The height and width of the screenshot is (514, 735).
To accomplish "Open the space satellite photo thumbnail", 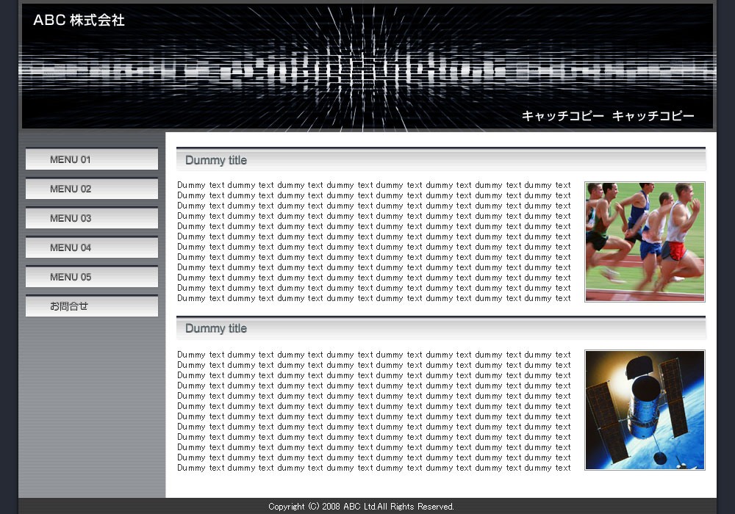I will 645,410.
